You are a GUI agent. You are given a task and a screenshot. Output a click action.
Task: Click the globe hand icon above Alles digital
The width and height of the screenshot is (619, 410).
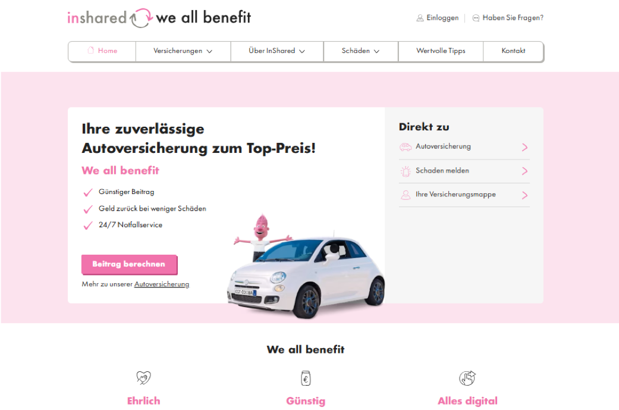pos(467,378)
